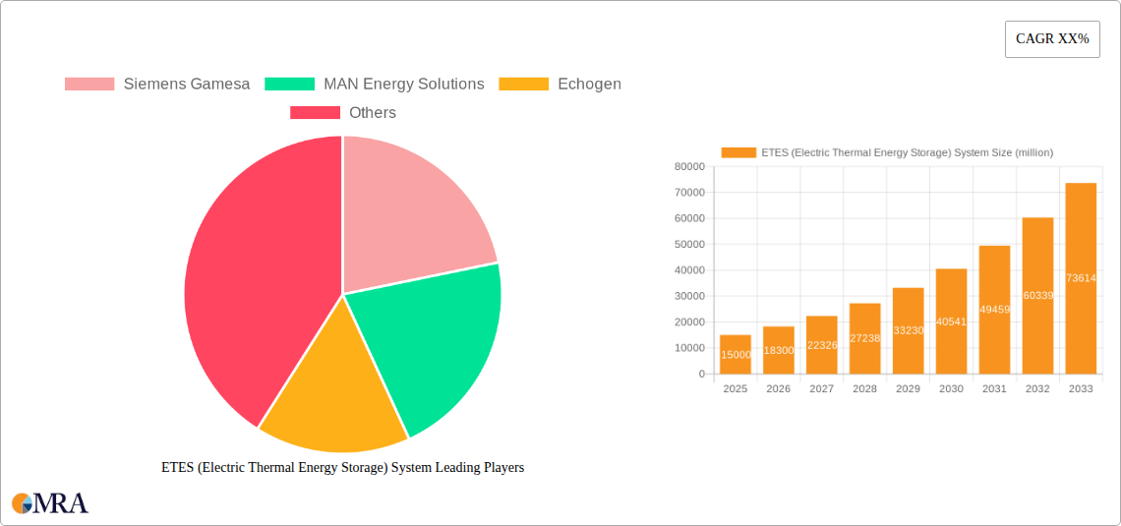Toggle Echogen legend label
The height and width of the screenshot is (526, 1121).
click(x=588, y=85)
